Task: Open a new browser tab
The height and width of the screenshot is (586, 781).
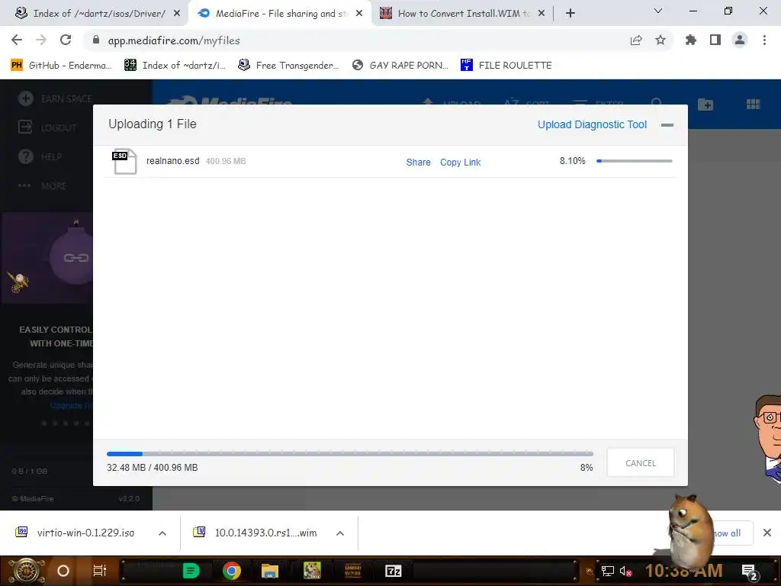Action: tap(570, 14)
